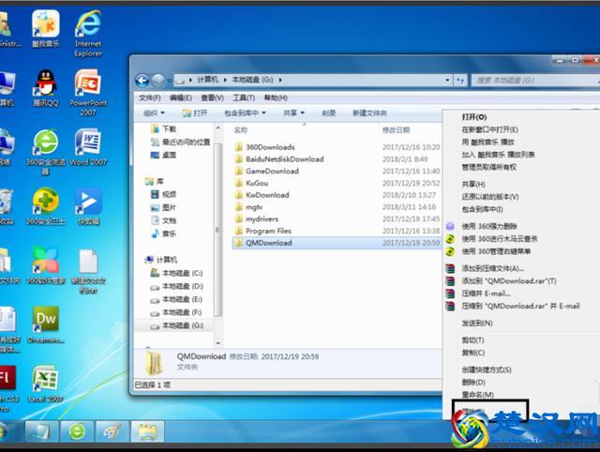
Task: Select 本地磁盘 (C:) in navigation pane
Action: coord(176,273)
